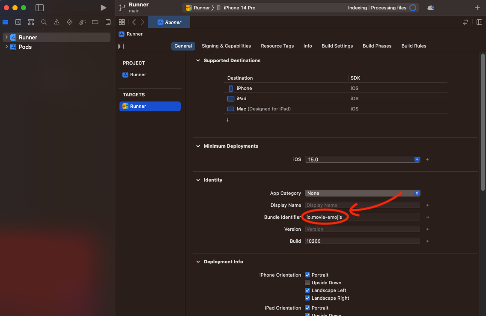Click the plus beside Version field
This screenshot has width=486, height=316.
pyautogui.click(x=427, y=229)
